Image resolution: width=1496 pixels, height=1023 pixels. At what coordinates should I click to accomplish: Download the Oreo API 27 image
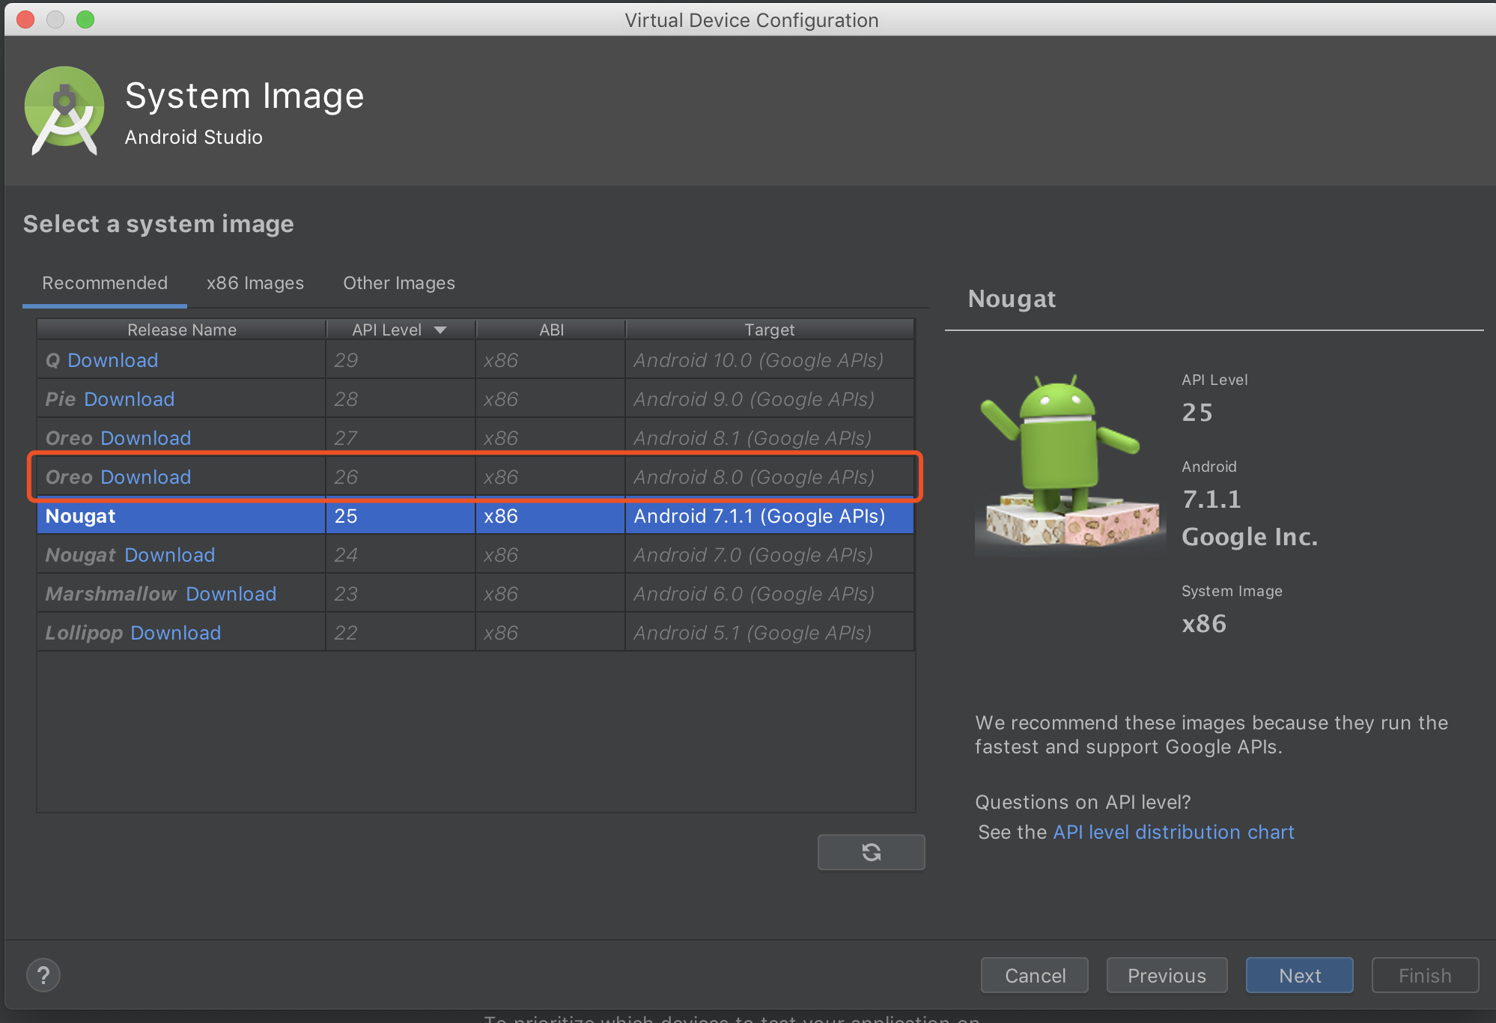click(x=146, y=438)
